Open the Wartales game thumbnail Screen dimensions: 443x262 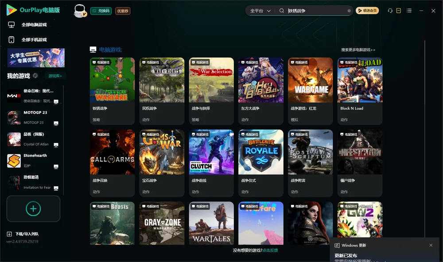pos(211,223)
